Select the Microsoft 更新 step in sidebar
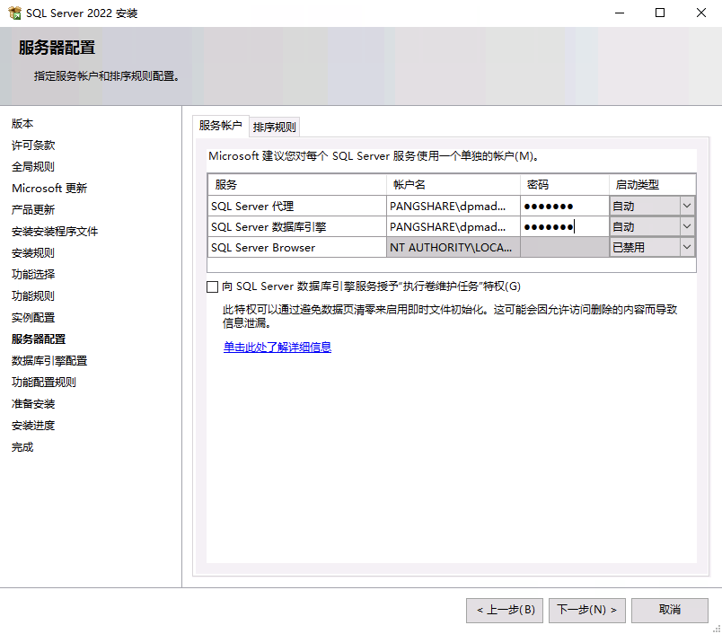 [x=49, y=188]
